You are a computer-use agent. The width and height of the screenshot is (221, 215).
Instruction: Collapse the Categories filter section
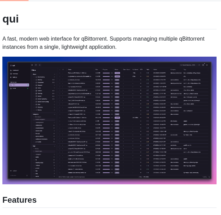pos(54,114)
